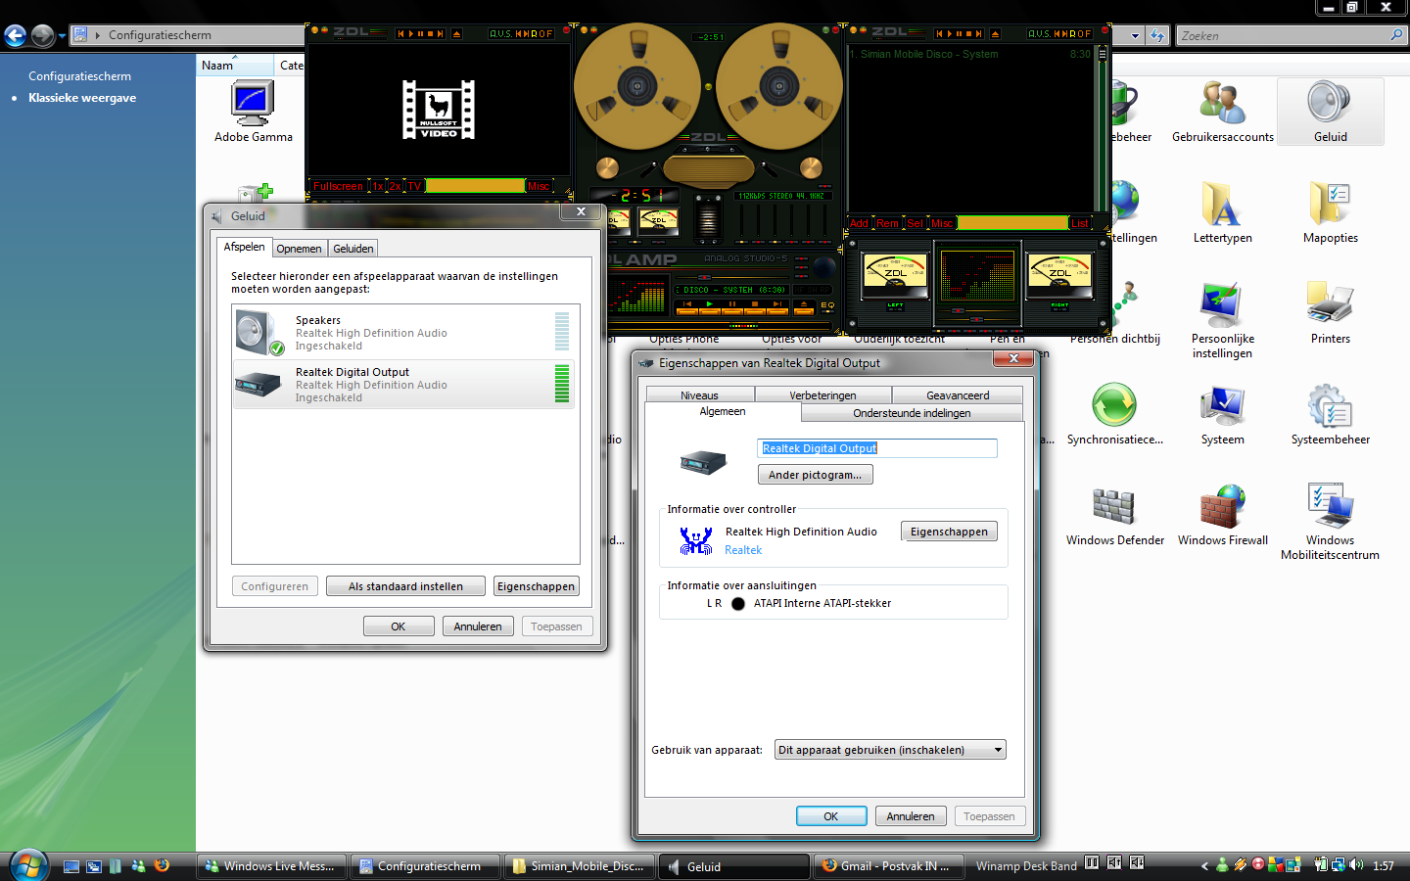Switch to Opnemen tab in Geluid dialog
The height and width of the screenshot is (881, 1410).
point(299,249)
